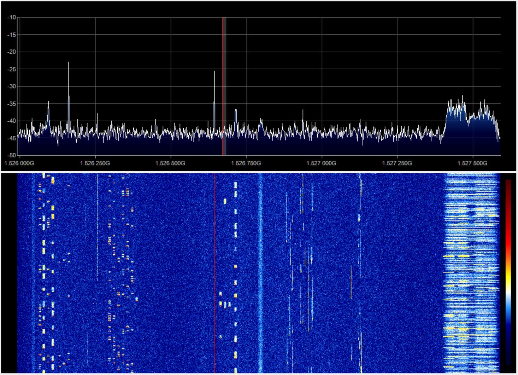Click the bright wideband signal in the waterfall
This screenshot has width=518, height=375.
coord(471,273)
